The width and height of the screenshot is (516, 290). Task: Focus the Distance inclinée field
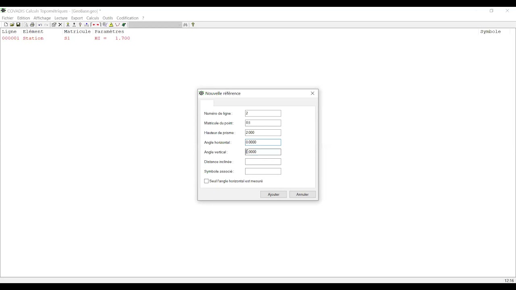[263, 162]
